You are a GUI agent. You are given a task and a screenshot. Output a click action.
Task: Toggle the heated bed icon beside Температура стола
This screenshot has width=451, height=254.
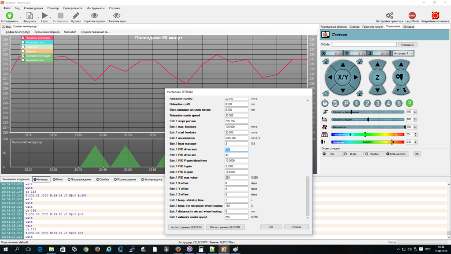[x=325, y=134]
